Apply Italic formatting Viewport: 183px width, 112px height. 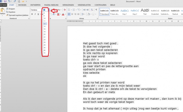click(x=35, y=14)
